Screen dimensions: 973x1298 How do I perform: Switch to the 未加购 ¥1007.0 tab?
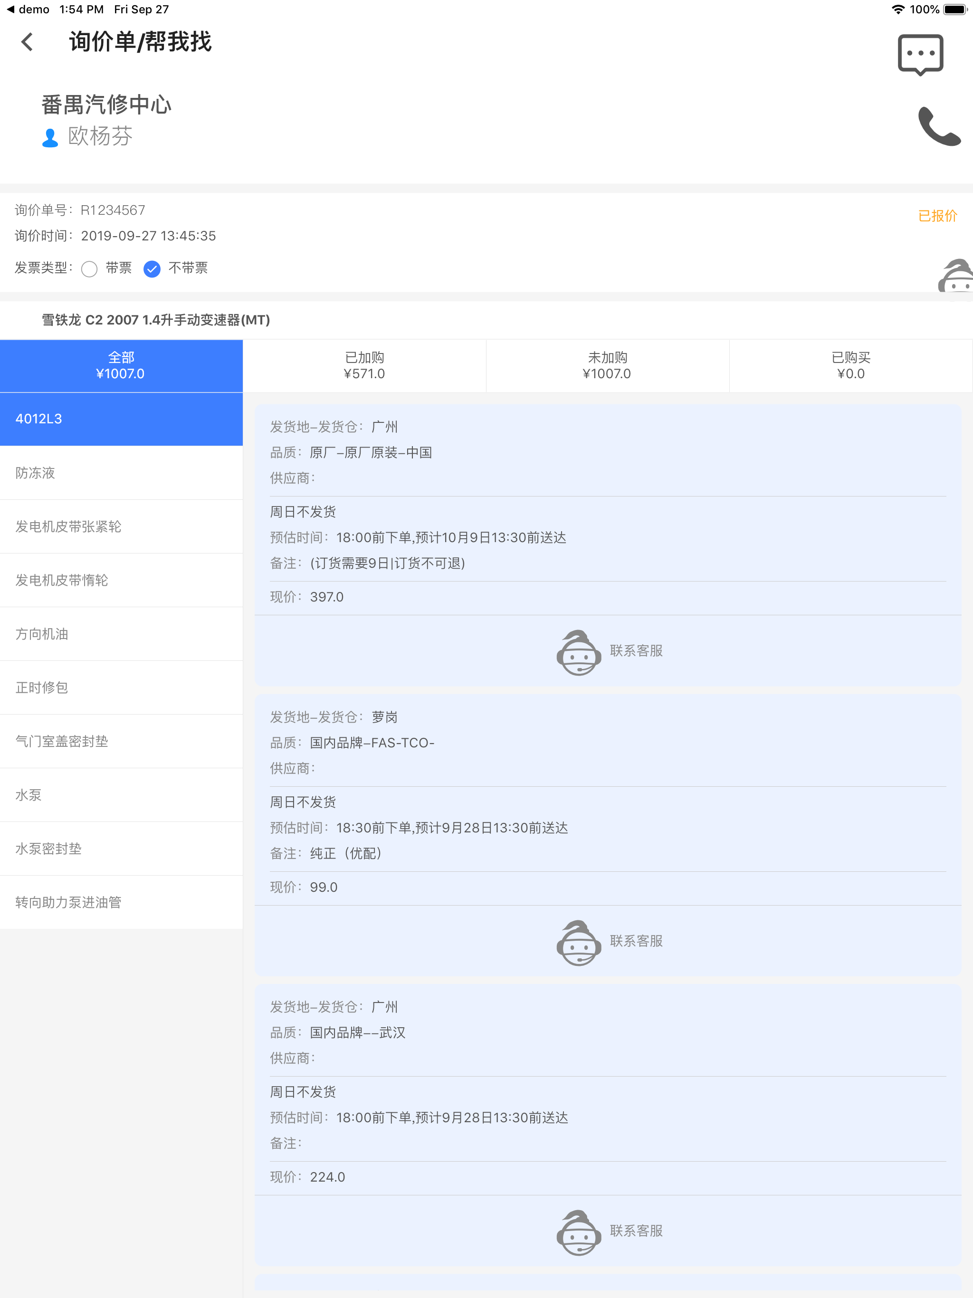click(x=607, y=365)
